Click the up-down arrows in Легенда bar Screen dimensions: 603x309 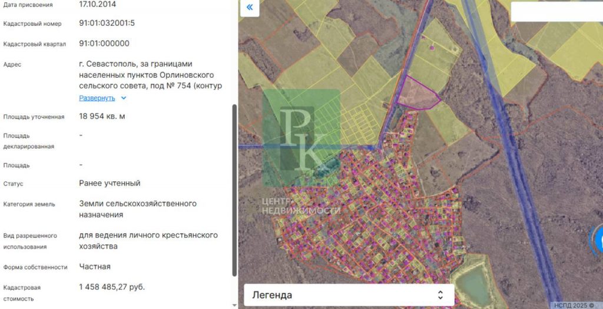pos(440,295)
